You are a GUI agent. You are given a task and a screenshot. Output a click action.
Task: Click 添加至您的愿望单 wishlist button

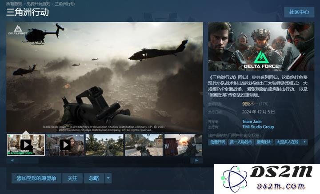[36, 178]
